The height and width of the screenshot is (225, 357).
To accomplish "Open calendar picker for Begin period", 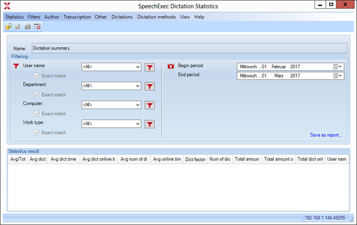I will click(337, 67).
